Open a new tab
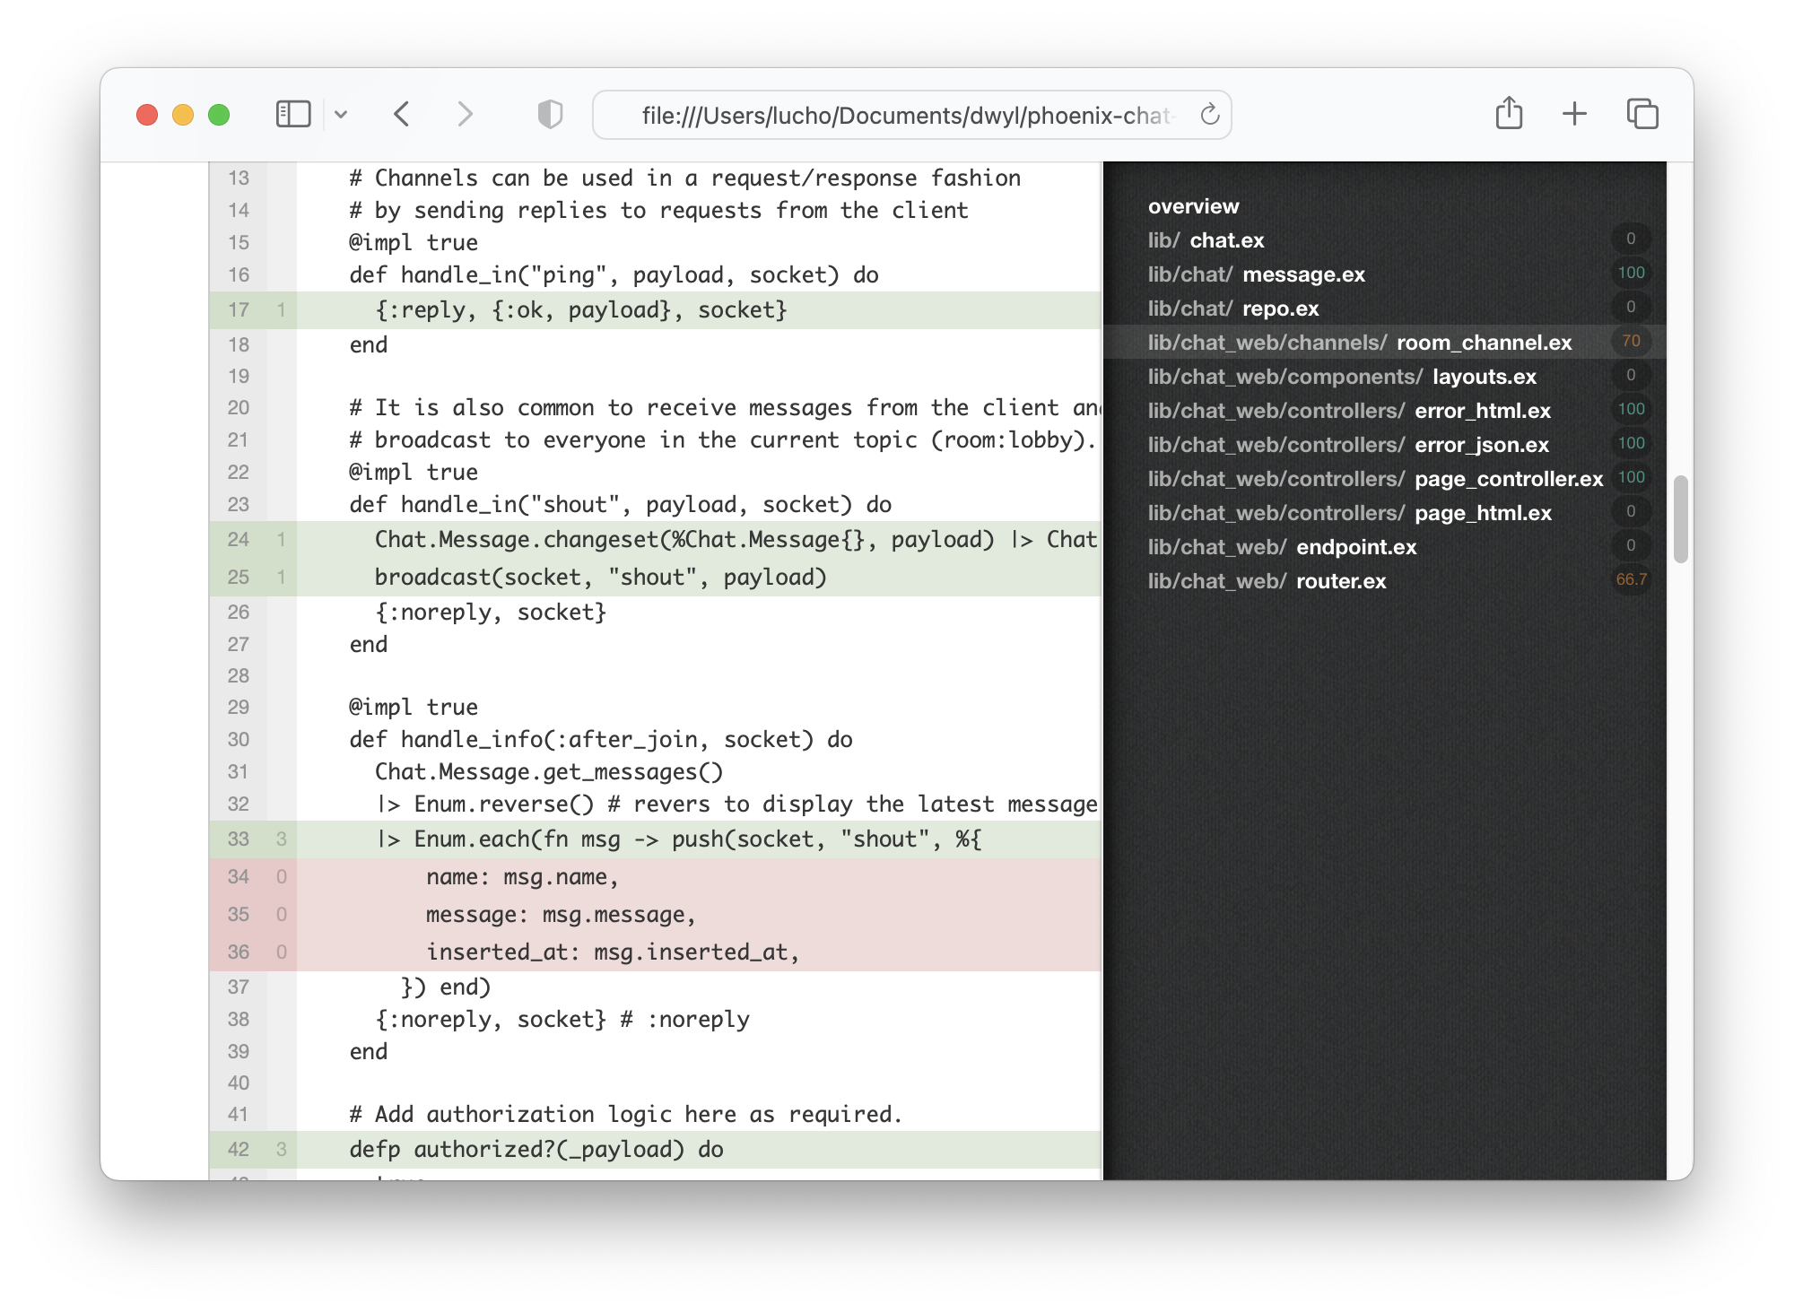This screenshot has width=1794, height=1313. tap(1574, 114)
